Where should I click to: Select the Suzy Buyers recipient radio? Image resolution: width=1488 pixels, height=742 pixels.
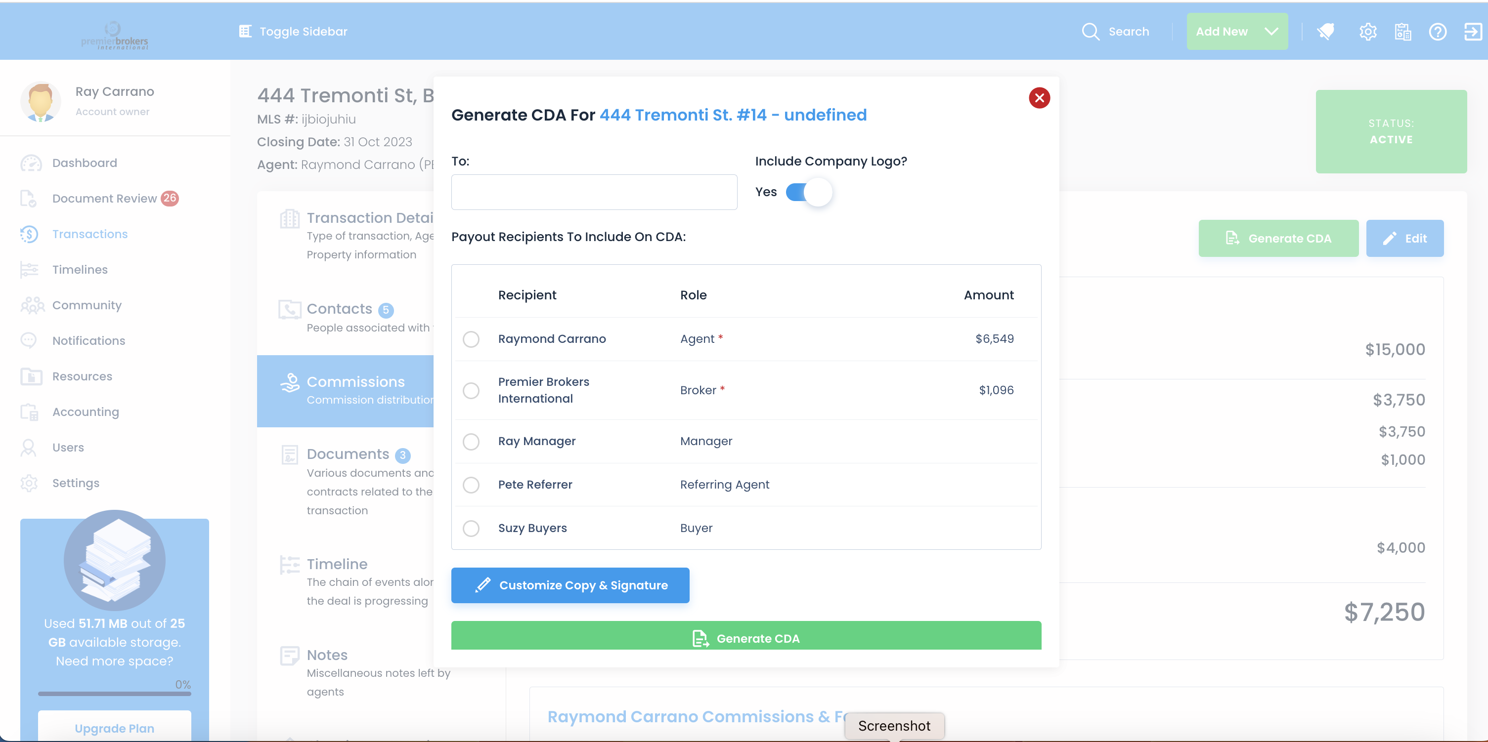point(471,529)
